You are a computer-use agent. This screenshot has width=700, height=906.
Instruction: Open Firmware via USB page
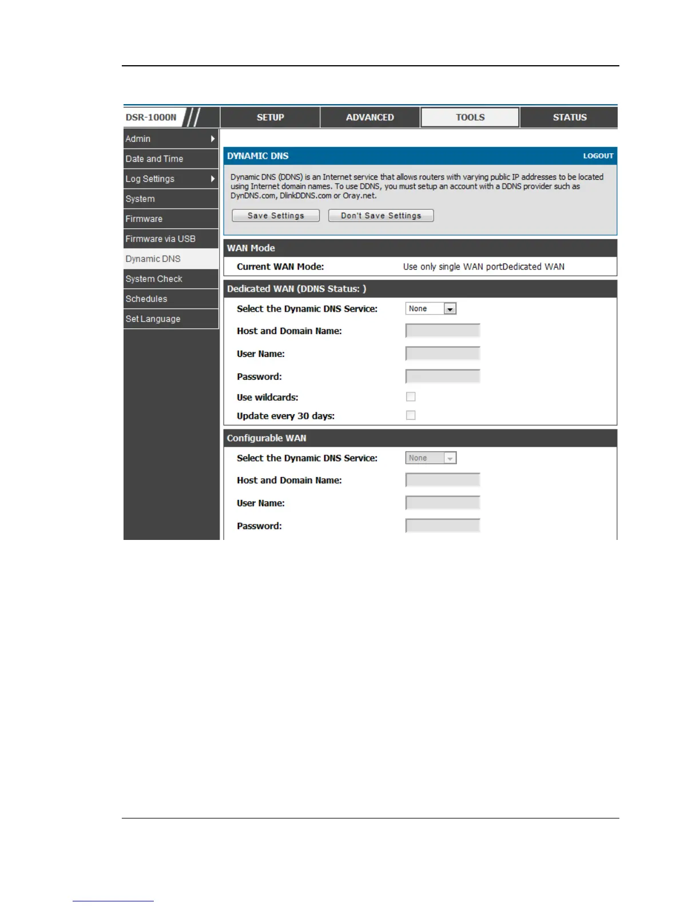click(x=171, y=239)
